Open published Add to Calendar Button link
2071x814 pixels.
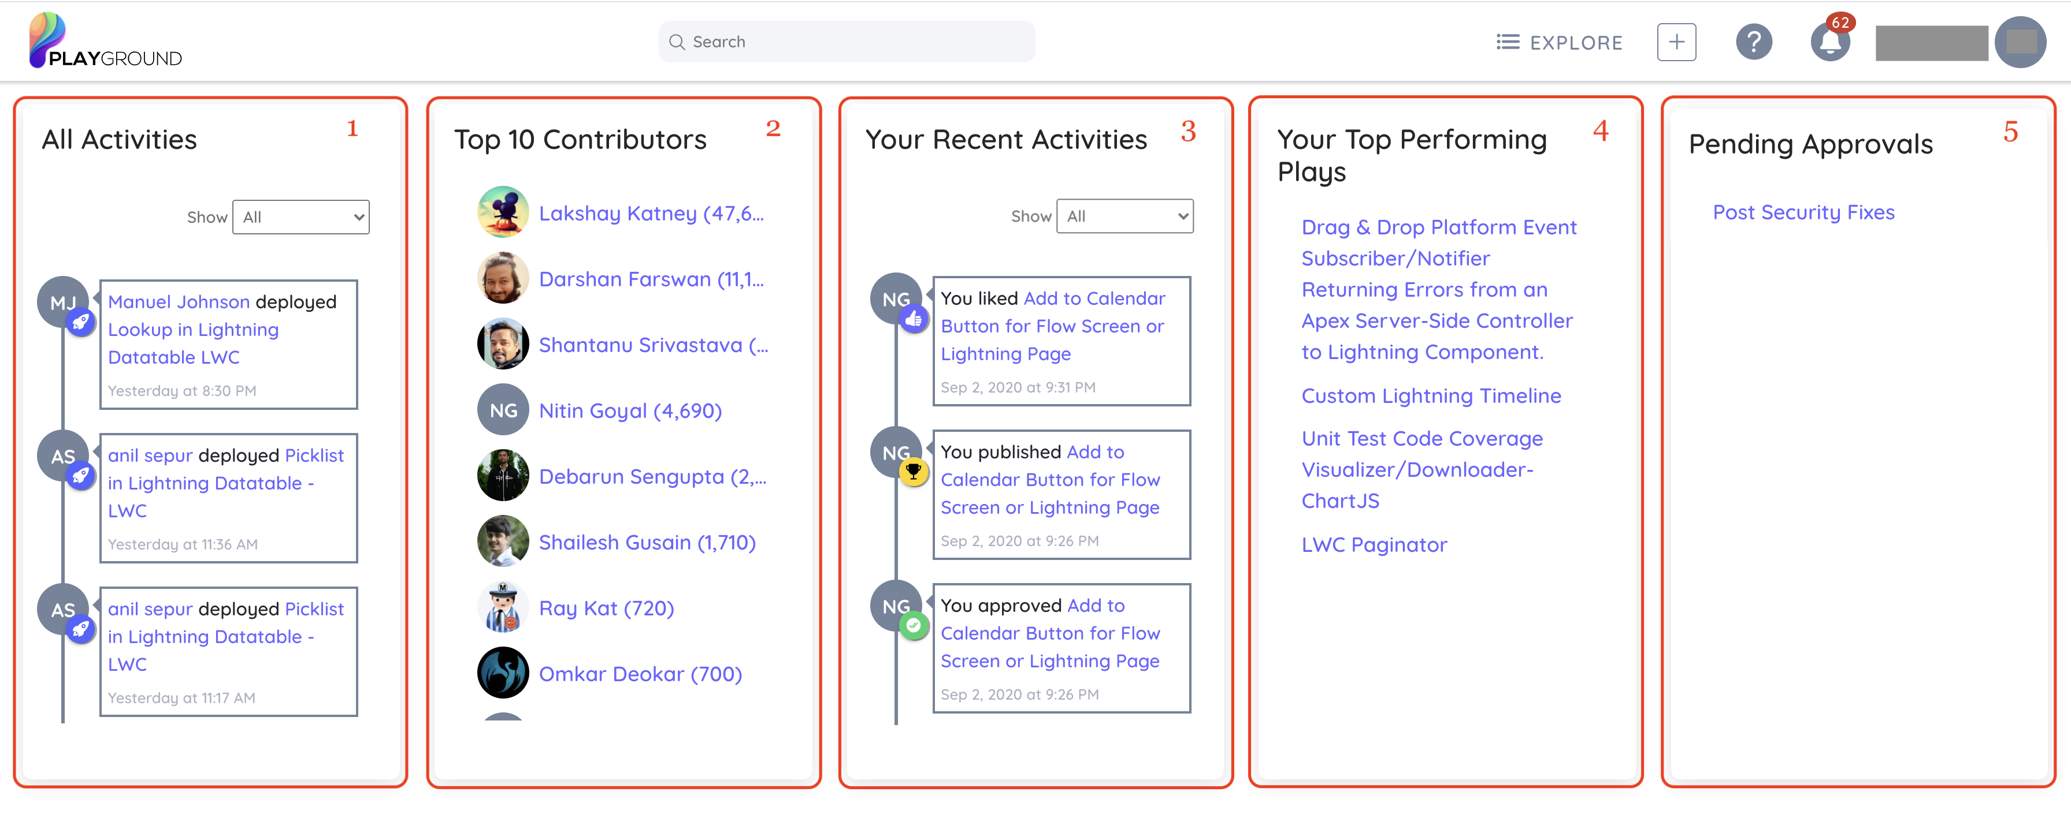[x=1050, y=480]
